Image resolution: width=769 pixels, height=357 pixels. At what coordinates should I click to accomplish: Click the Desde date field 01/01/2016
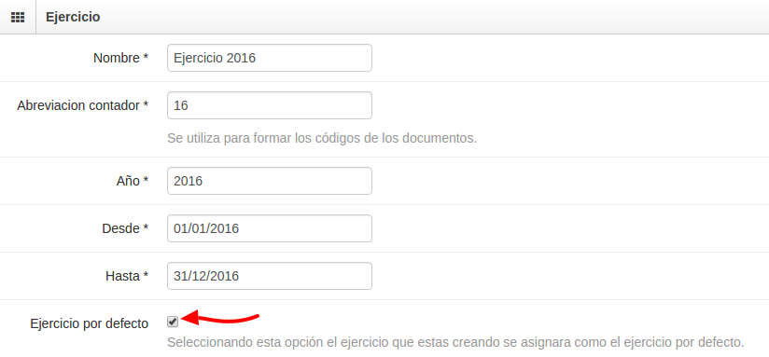[270, 228]
